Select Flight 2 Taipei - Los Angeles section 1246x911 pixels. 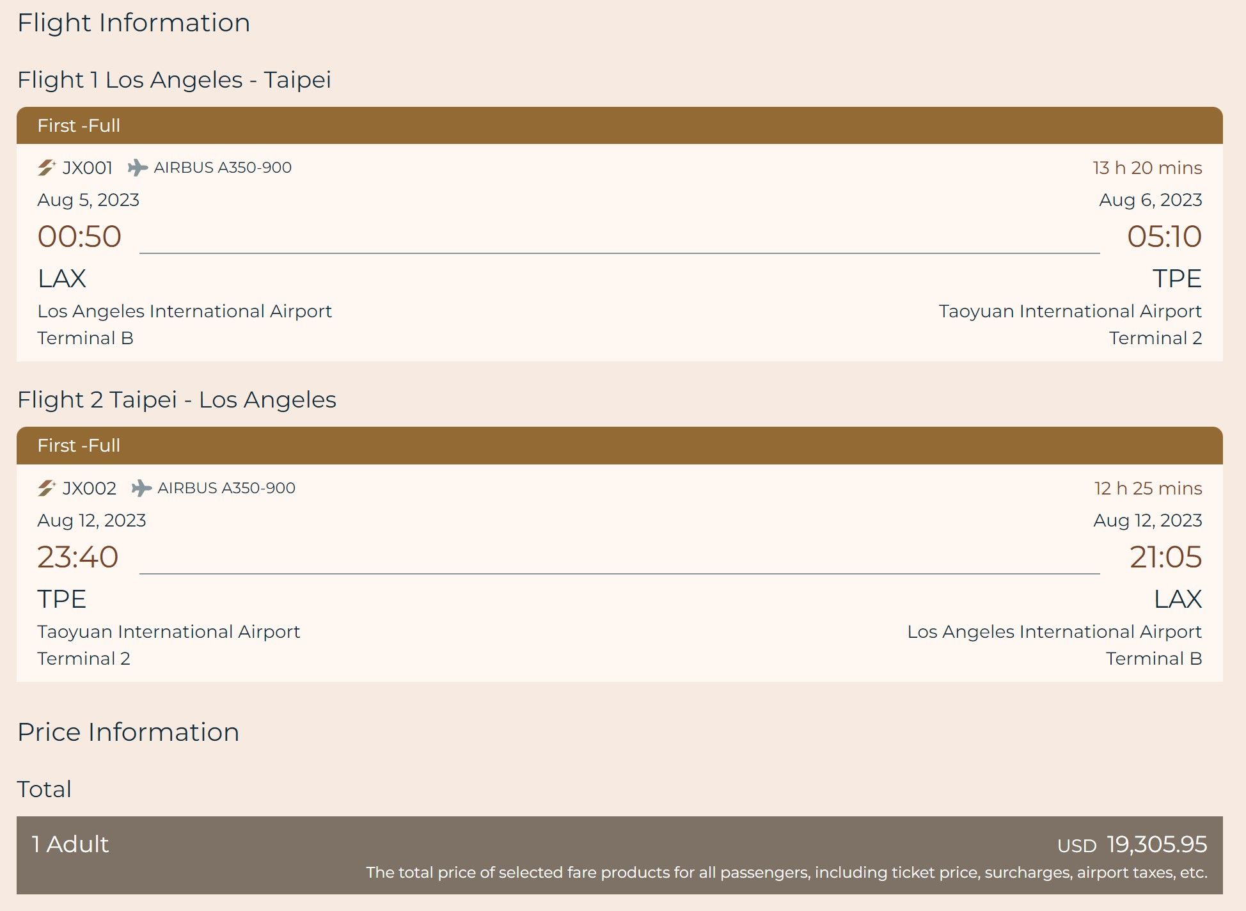[x=177, y=399]
